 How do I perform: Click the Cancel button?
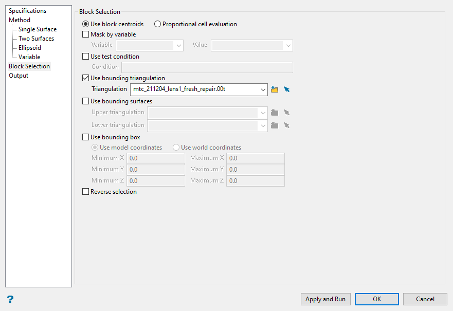[425, 299]
